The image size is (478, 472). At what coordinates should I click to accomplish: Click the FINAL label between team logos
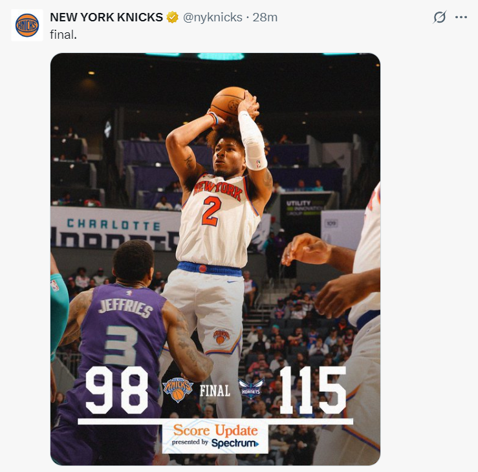click(215, 391)
